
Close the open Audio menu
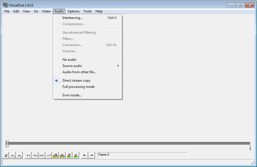pos(59,11)
